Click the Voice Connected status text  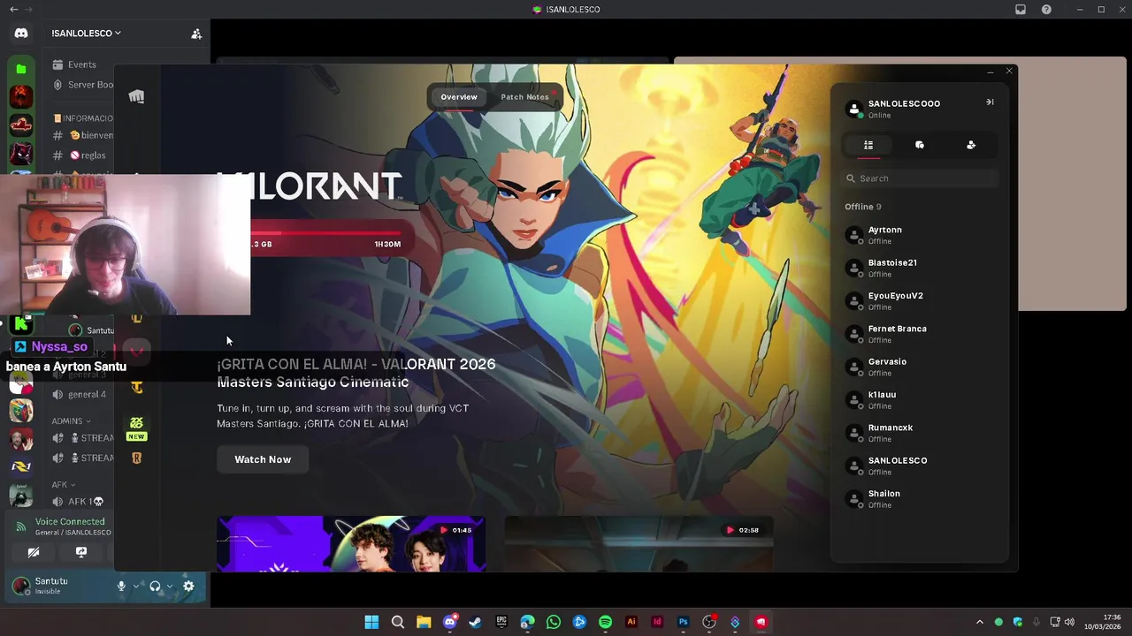tap(70, 522)
